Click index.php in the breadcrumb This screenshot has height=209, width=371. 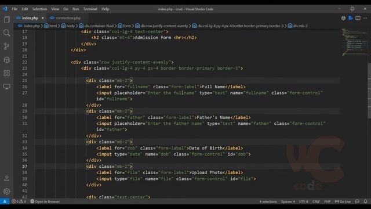click(x=32, y=26)
